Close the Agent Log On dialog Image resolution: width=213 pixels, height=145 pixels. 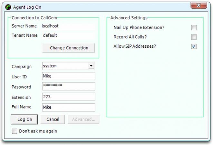(x=198, y=5)
